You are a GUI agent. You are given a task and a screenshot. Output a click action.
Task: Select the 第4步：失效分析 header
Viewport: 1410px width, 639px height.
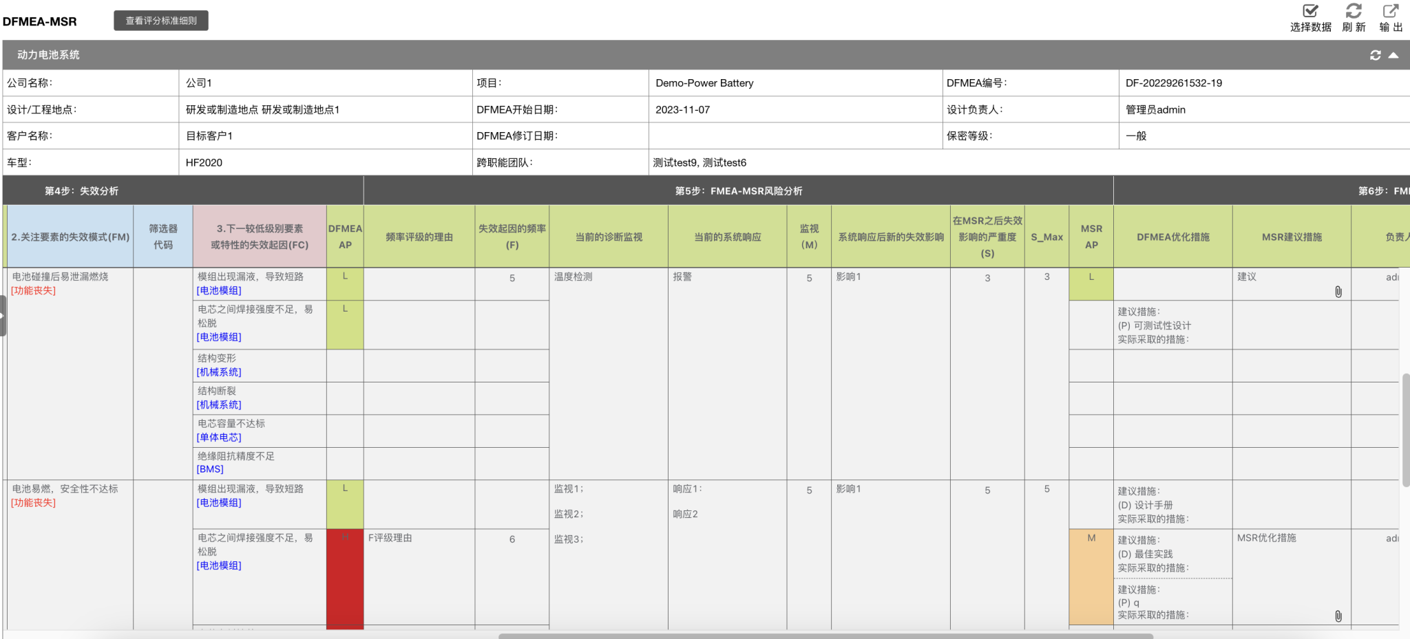tap(81, 191)
